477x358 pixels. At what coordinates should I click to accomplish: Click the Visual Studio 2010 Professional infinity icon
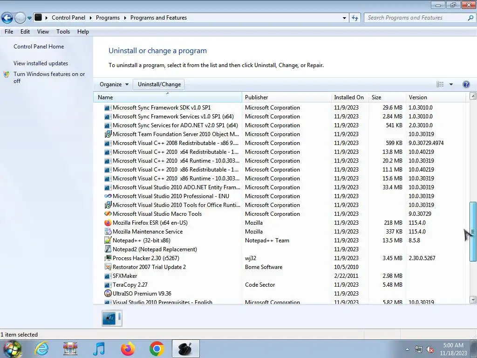(108, 196)
